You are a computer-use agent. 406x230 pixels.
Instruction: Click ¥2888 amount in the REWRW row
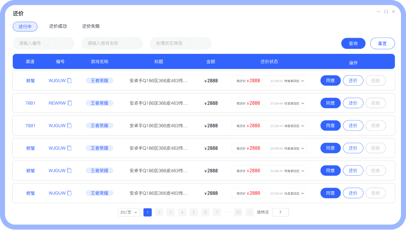[x=211, y=103]
